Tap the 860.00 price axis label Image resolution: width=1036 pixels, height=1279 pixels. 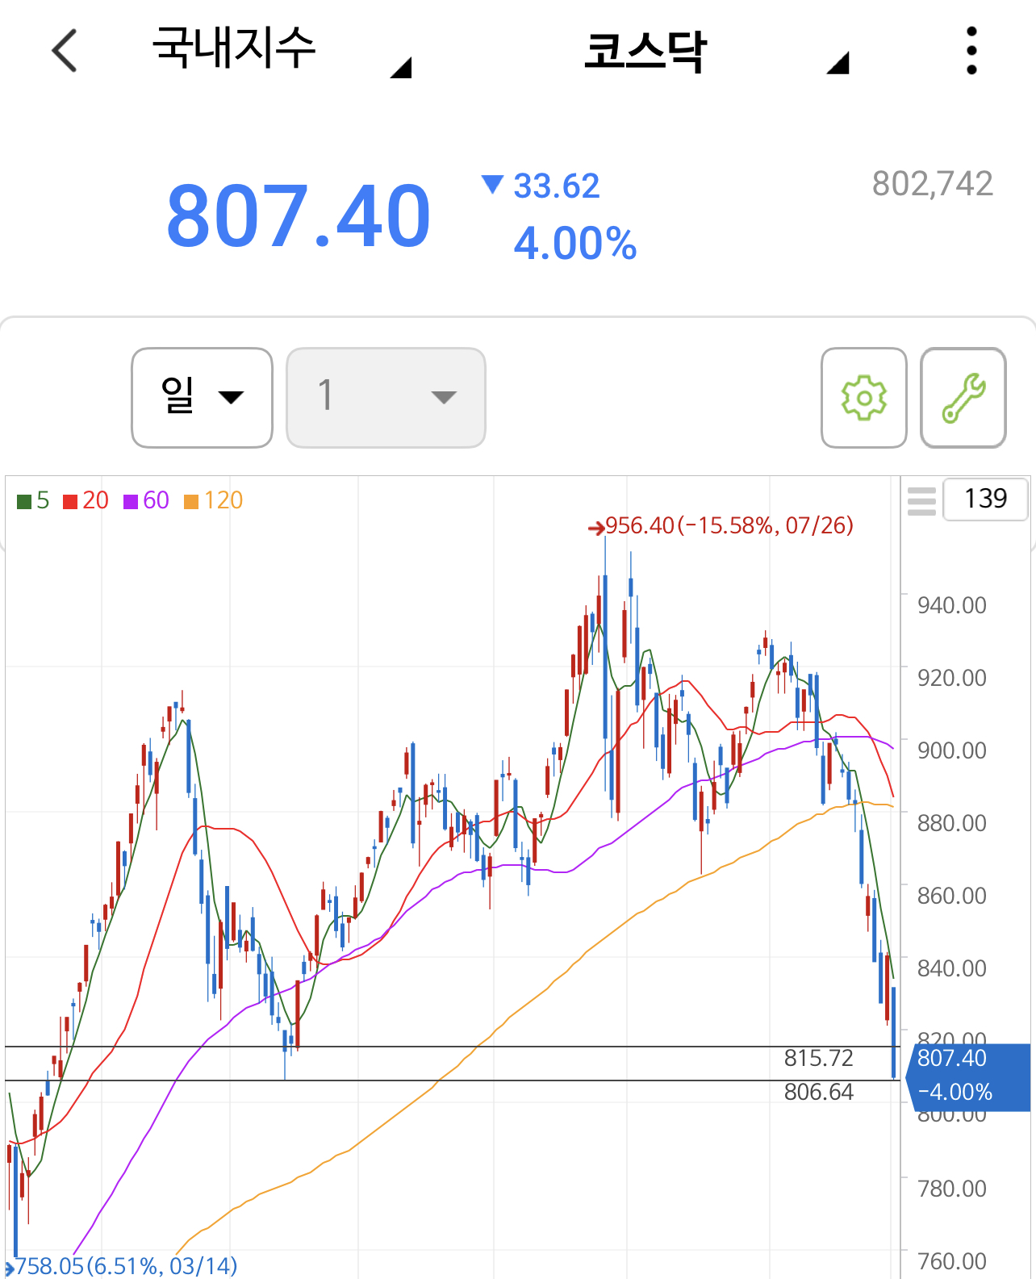click(951, 896)
